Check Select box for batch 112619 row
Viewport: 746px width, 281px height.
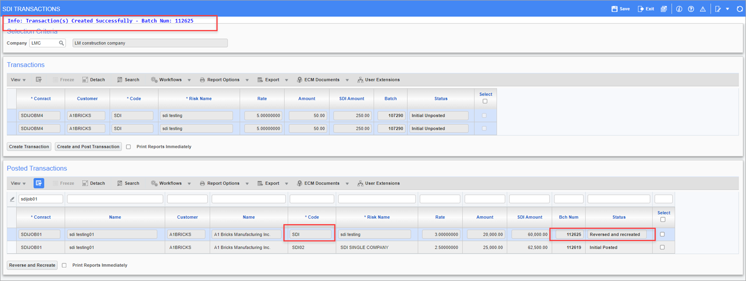[662, 247]
